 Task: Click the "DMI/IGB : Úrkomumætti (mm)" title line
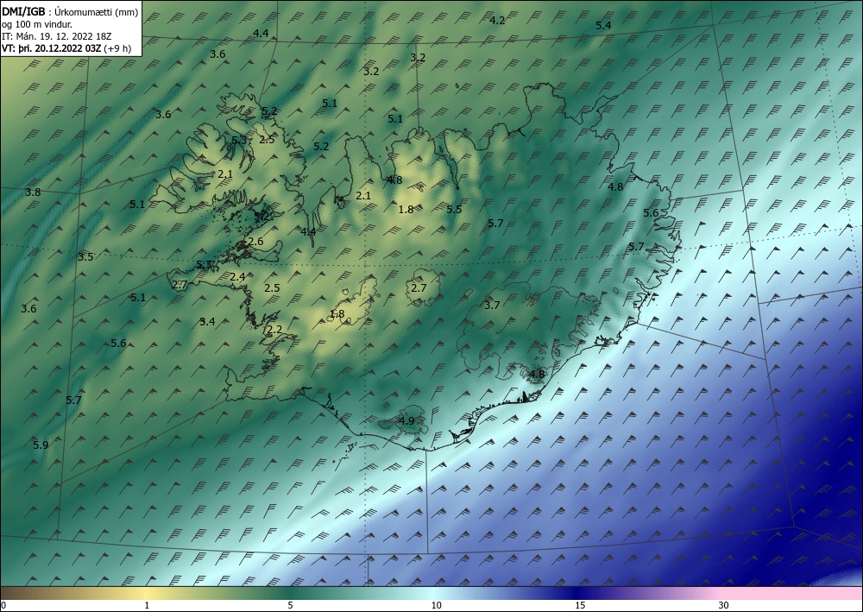[x=70, y=13]
